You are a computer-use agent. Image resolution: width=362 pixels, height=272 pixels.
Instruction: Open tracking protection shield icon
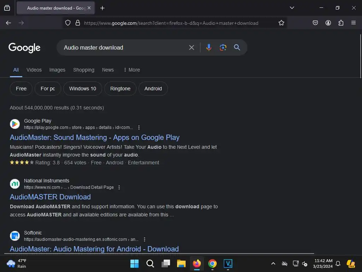click(68, 23)
